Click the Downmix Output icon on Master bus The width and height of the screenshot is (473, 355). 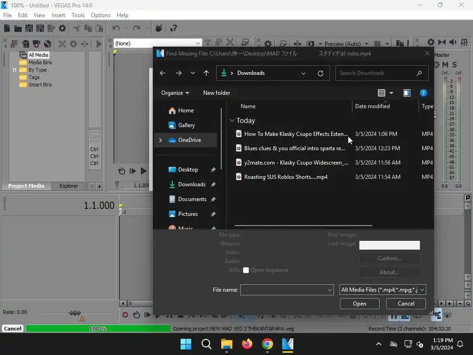442,42
